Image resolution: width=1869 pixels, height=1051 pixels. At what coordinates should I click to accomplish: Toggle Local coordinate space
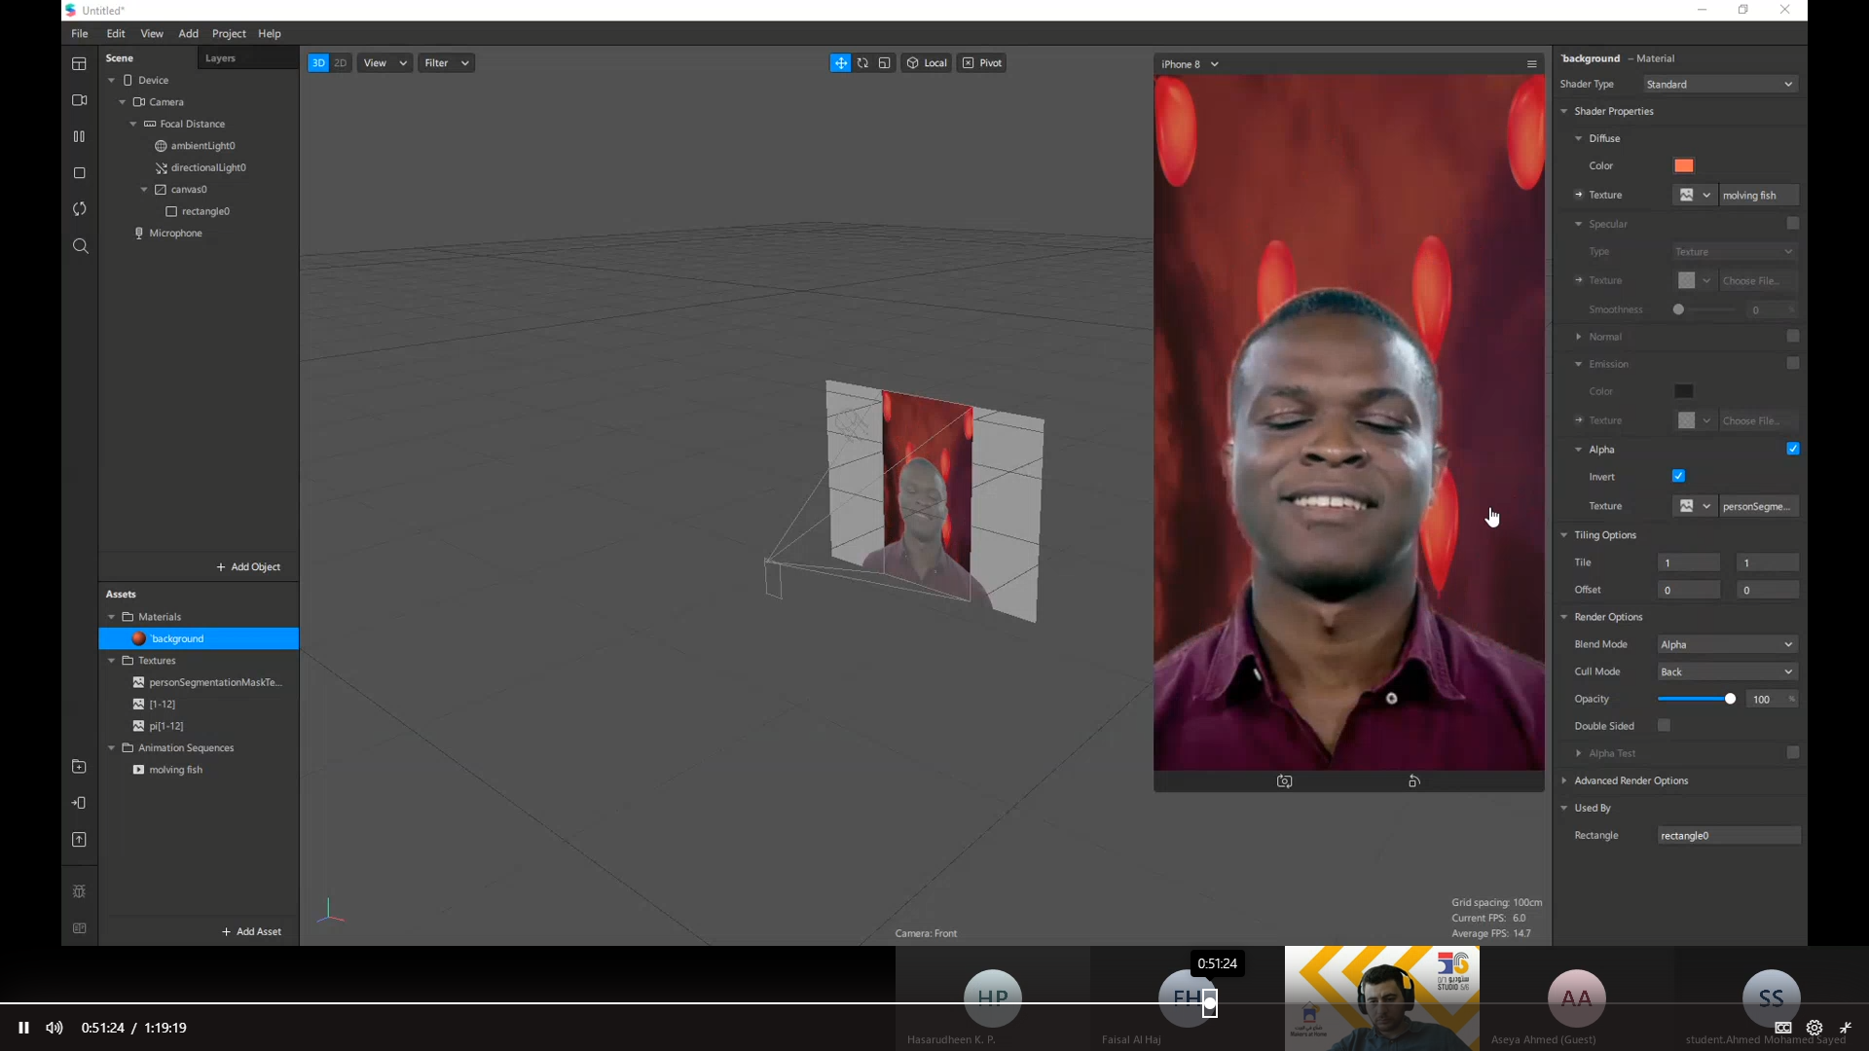tap(927, 63)
